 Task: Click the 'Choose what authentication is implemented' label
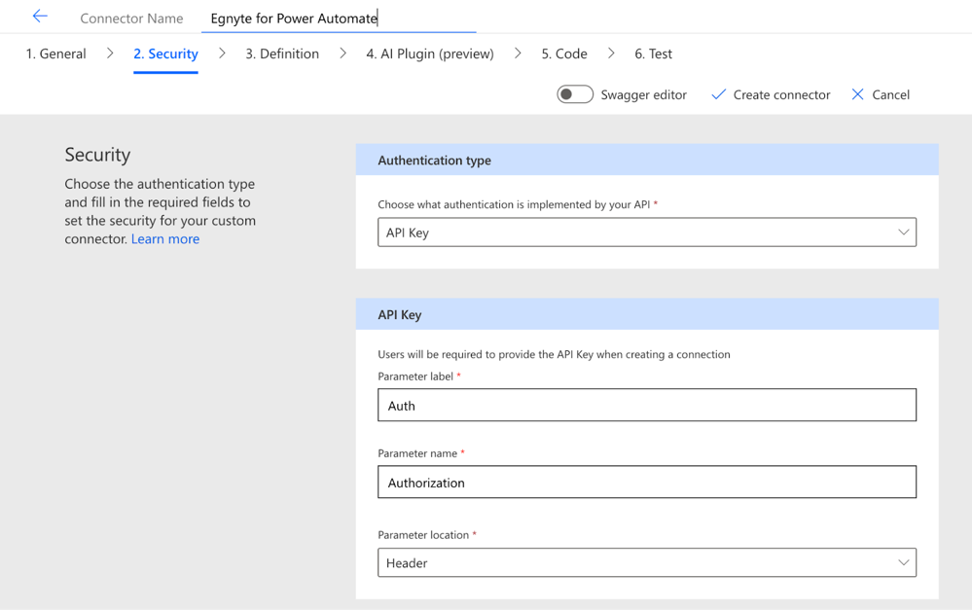[514, 204]
